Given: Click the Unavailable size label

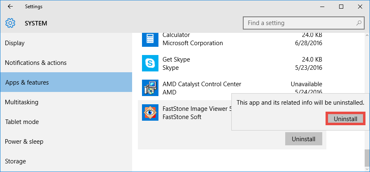Looking at the screenshot, I should coord(306,84).
